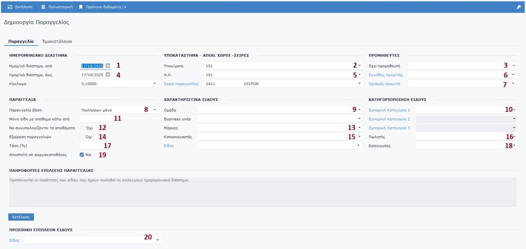
Task: Open the arrow next to Πρότυπα δεδομένα
Action: coord(125,7)
